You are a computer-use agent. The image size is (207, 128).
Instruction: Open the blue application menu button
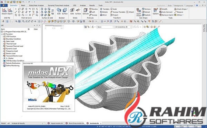click(4, 6)
